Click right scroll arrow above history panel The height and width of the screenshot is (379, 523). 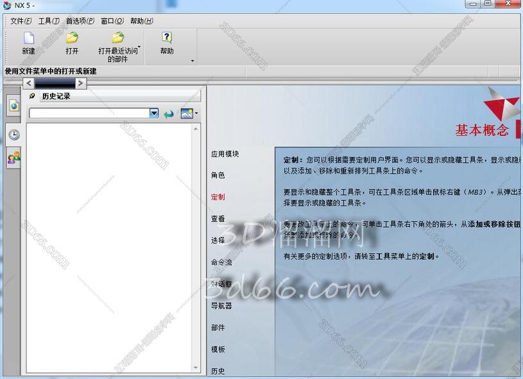click(80, 83)
